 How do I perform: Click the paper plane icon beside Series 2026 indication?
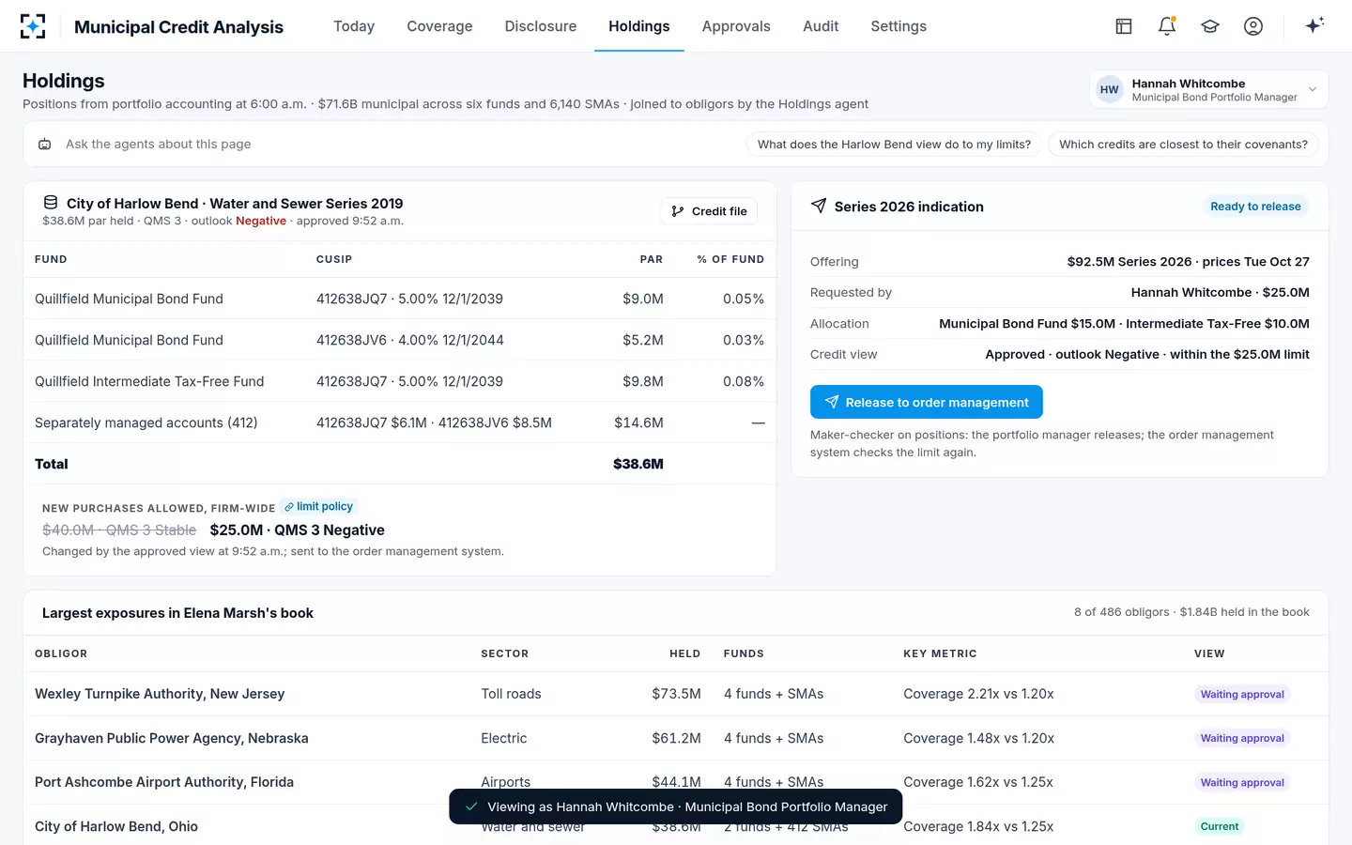pos(819,206)
